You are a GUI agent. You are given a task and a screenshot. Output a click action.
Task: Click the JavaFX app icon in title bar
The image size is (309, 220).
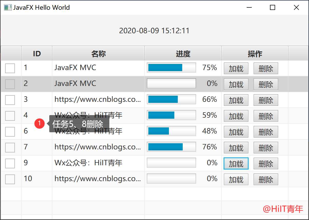click(x=8, y=7)
